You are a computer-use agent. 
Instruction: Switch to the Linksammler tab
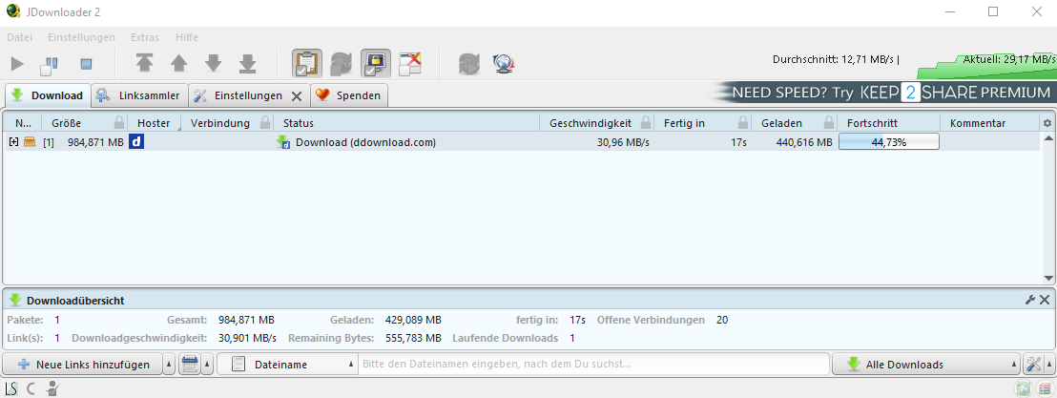tap(139, 95)
